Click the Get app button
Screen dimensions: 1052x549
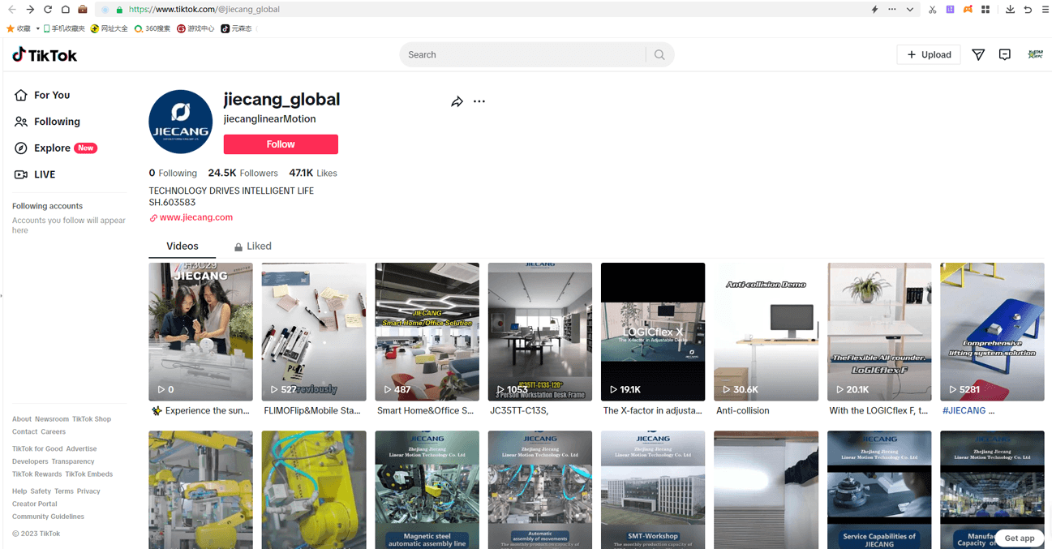pyautogui.click(x=1020, y=538)
